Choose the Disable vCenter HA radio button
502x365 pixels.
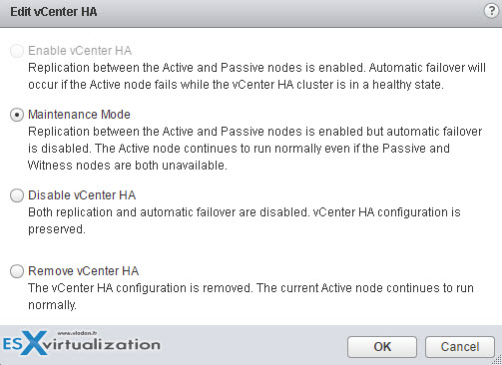tap(17, 195)
